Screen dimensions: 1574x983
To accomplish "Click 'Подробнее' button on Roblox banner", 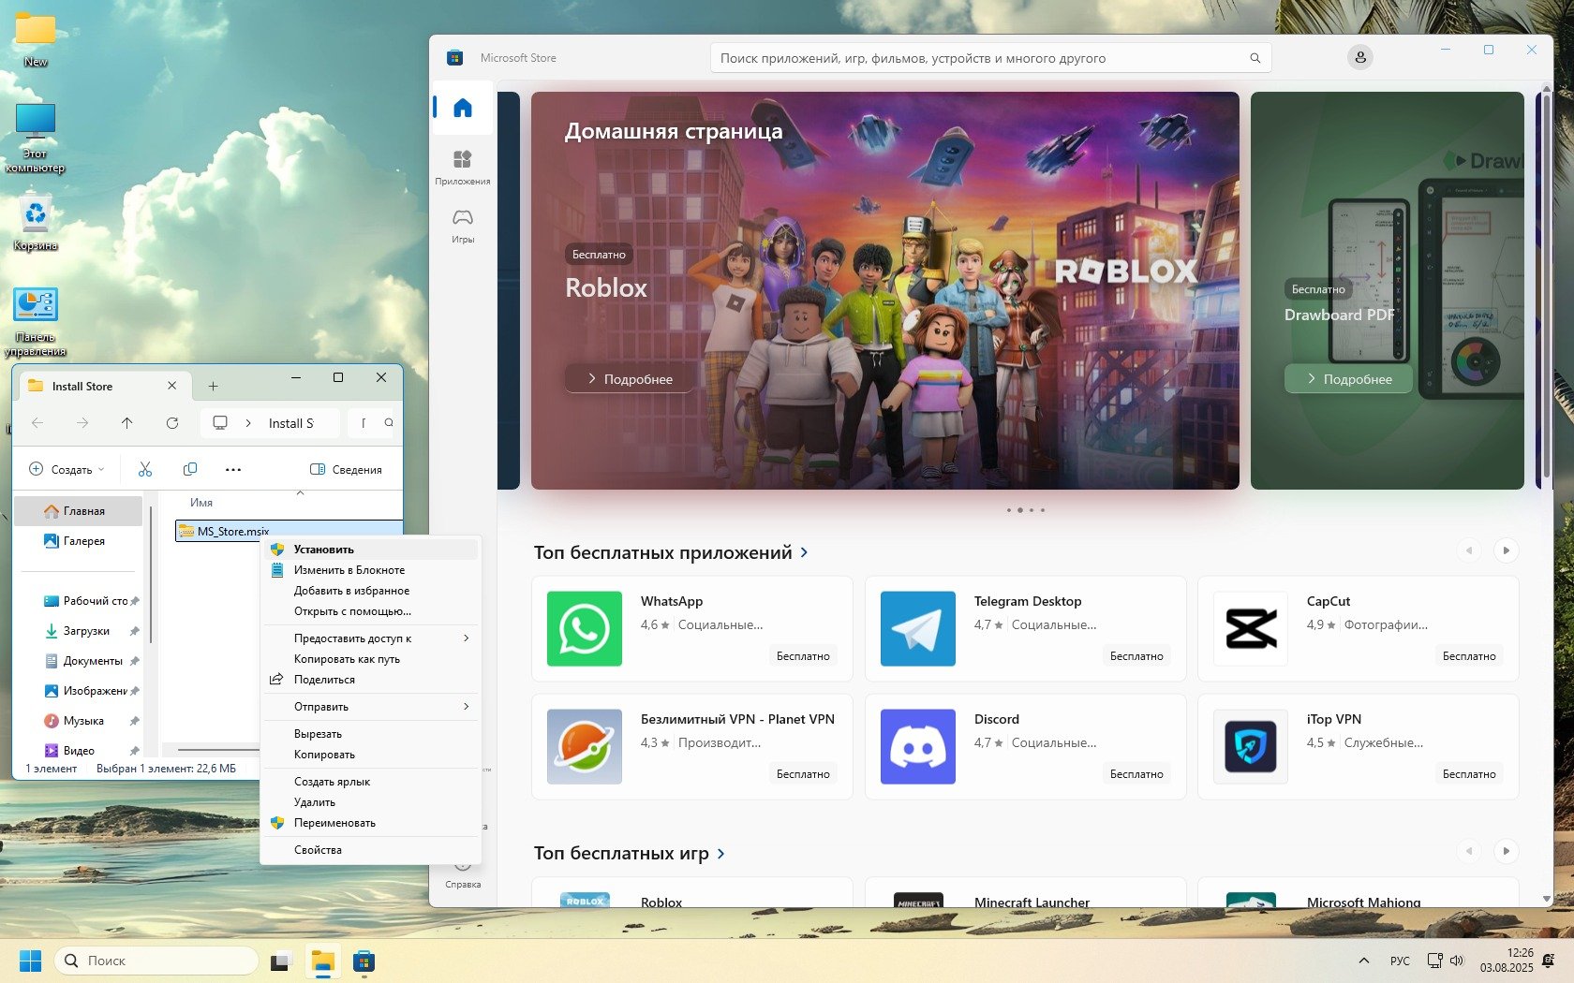I will 630,379.
